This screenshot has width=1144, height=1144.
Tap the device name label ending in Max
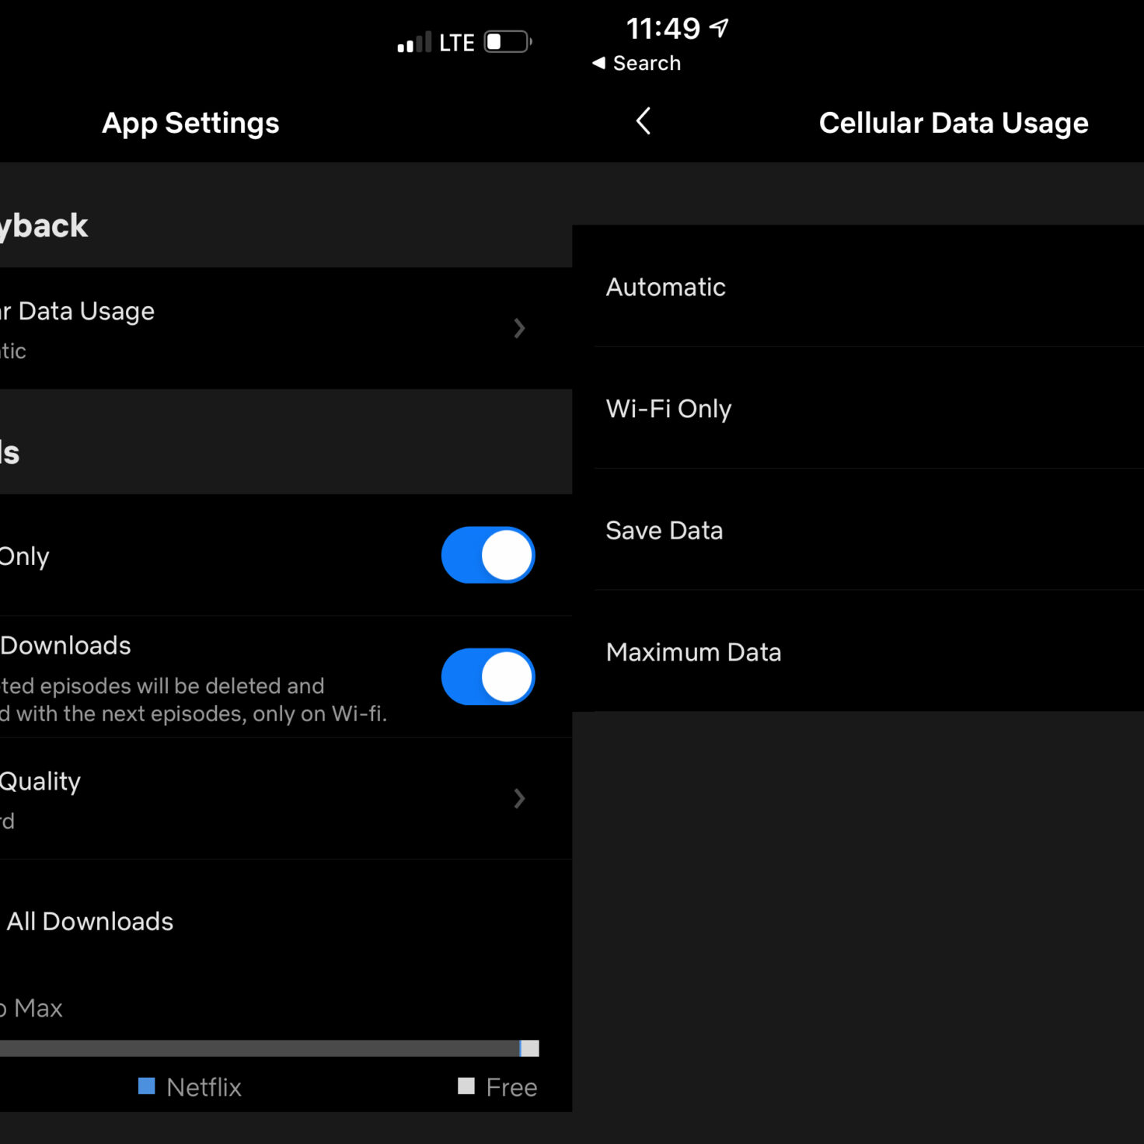point(31,1008)
